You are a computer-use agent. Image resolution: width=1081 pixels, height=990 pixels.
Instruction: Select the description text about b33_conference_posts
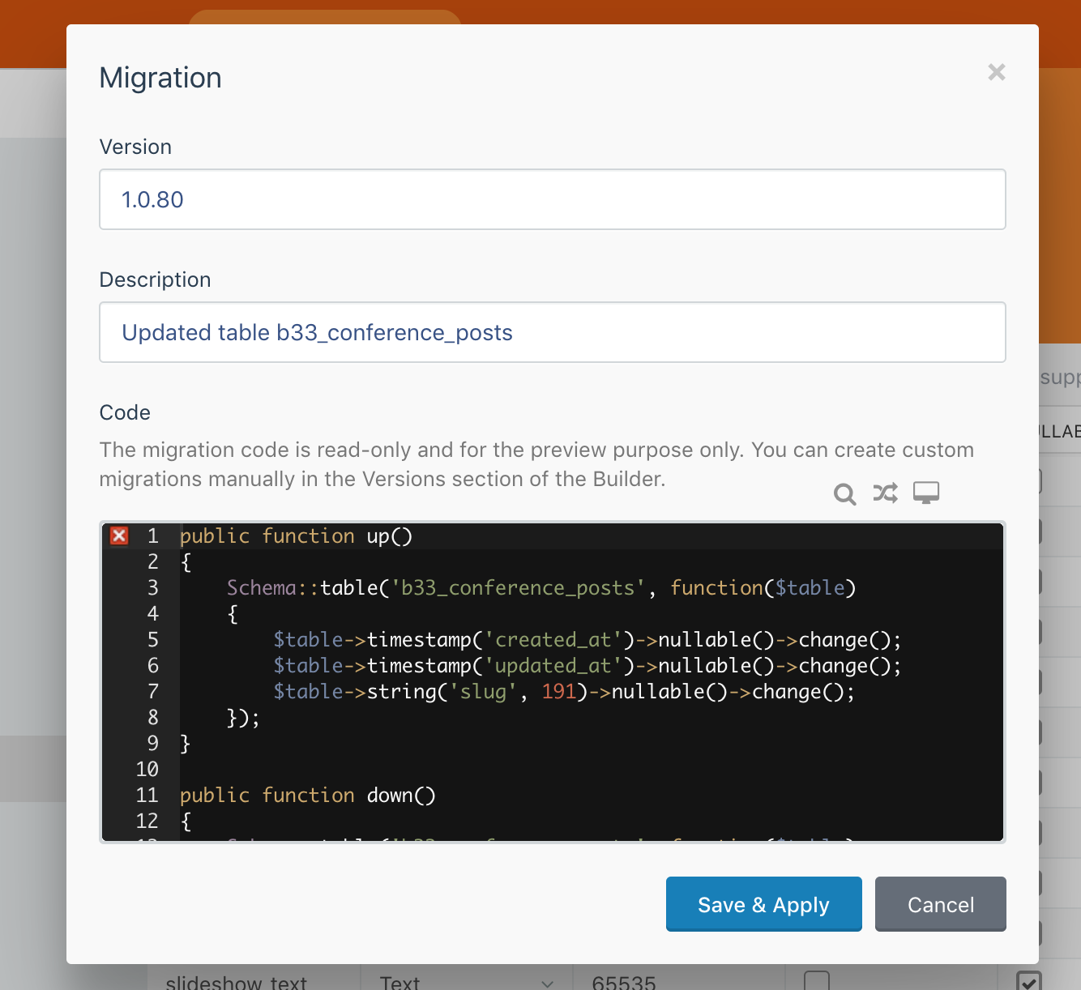(x=317, y=332)
